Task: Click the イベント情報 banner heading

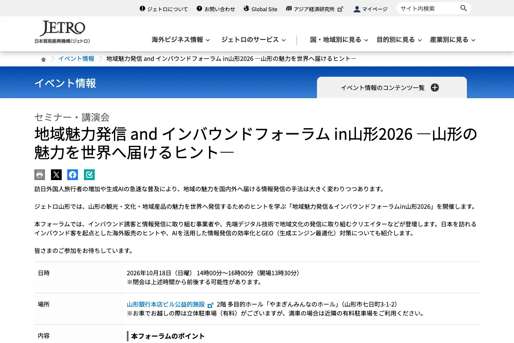Action: (65, 83)
